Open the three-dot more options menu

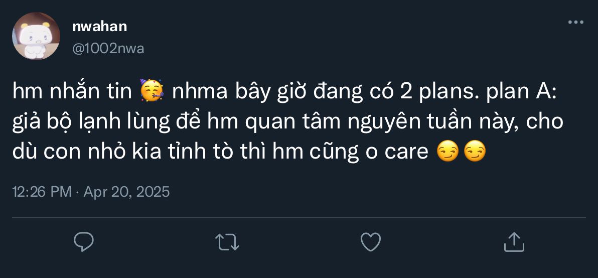[575, 23]
